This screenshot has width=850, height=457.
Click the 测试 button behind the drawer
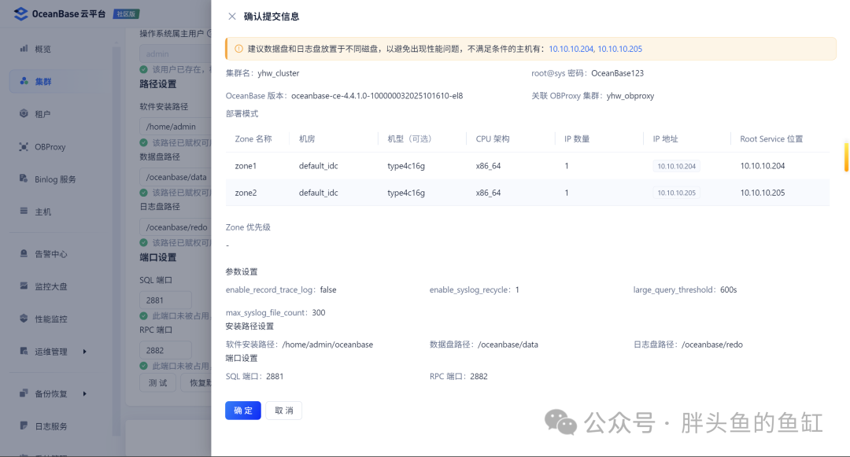(x=157, y=383)
